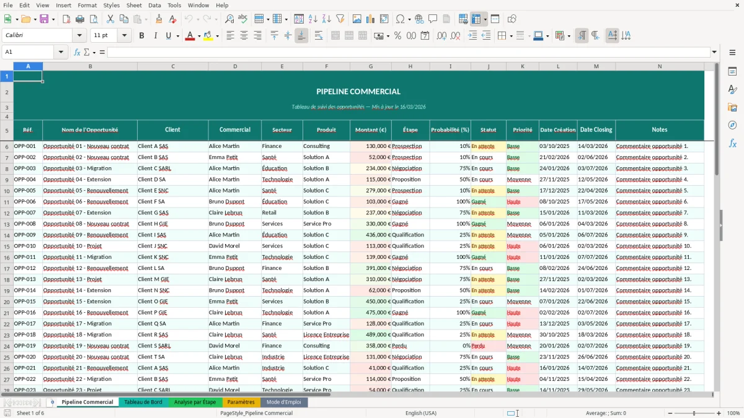The image size is (744, 418).
Task: Expand the formula bar
Action: coord(714,52)
